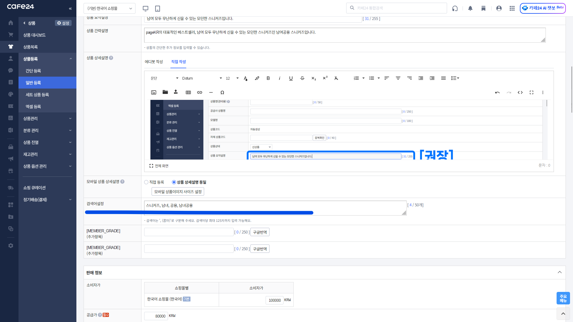Click the insert link icon
This screenshot has height=322, width=573.
[x=200, y=92]
